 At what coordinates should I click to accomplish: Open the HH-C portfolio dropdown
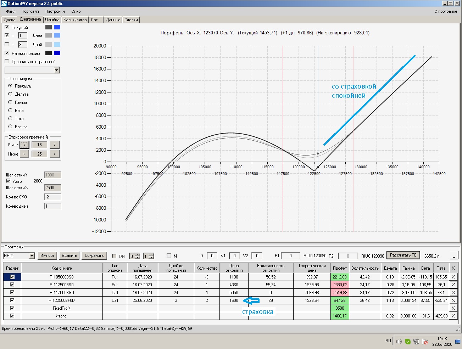pyautogui.click(x=32, y=256)
